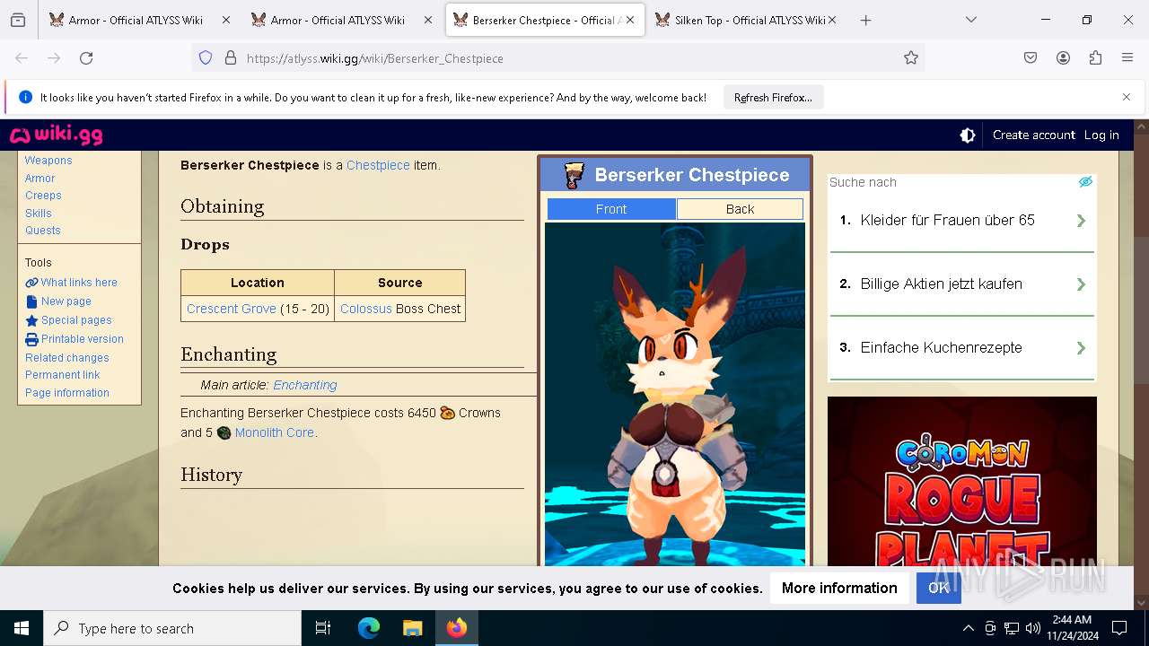Viewport: 1149px width, 646px height.
Task: Select the Back view tab
Action: pyautogui.click(x=740, y=209)
